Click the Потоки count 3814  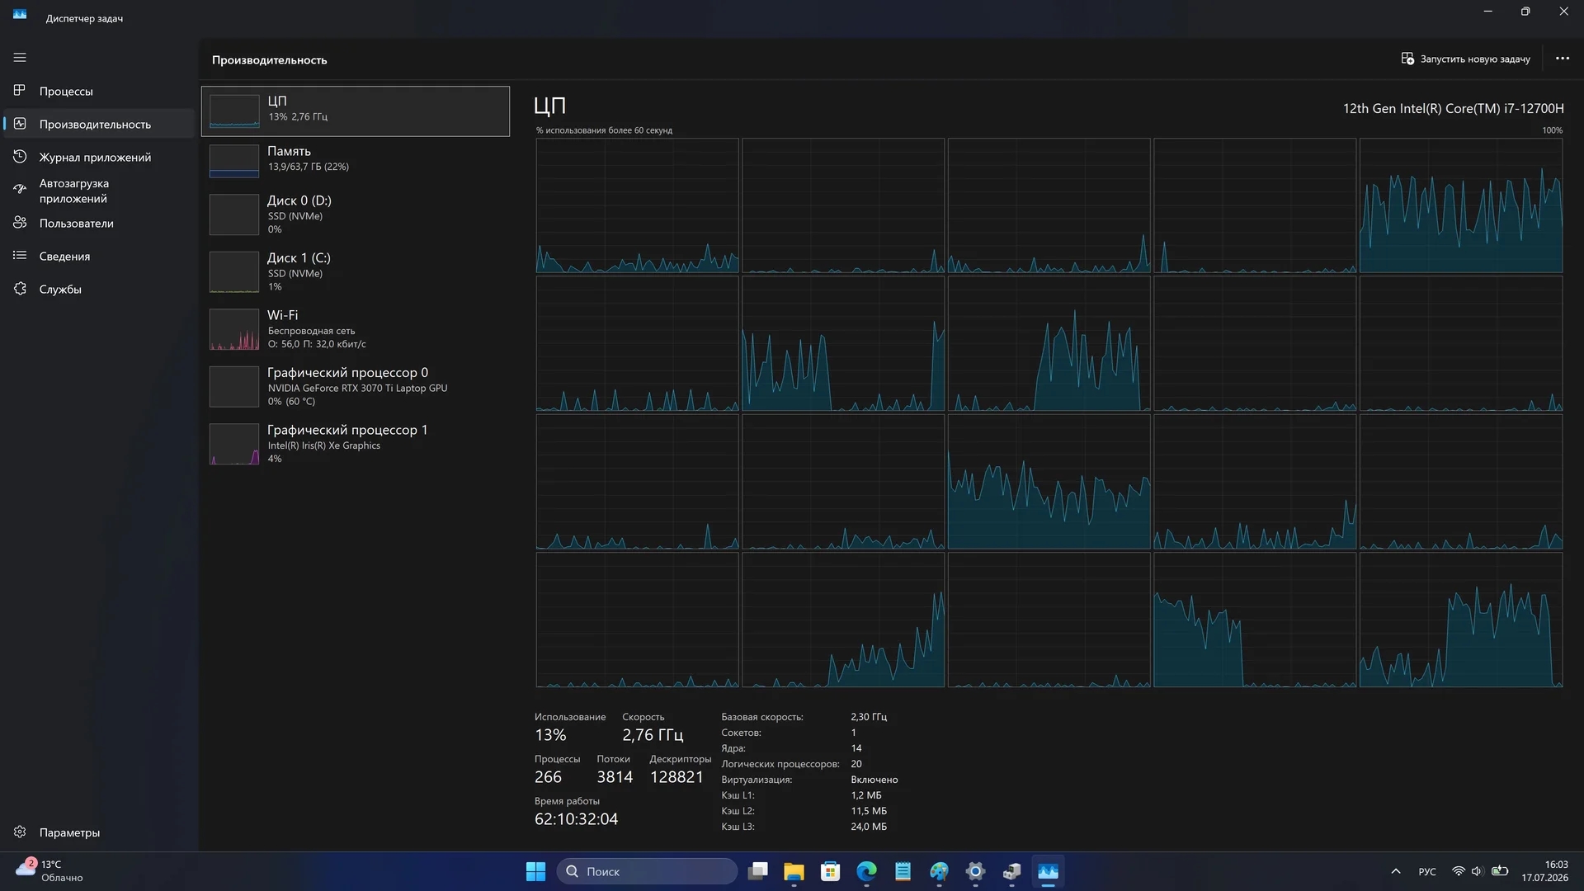(615, 777)
